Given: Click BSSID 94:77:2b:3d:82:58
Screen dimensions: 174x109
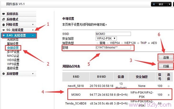Looking at the screenshot, I should click(101, 95).
